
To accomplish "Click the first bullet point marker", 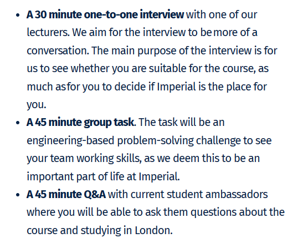I will [18, 15].
